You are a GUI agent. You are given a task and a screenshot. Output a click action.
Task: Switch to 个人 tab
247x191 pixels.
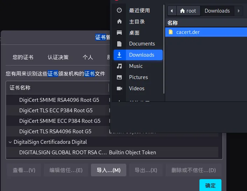click(88, 57)
